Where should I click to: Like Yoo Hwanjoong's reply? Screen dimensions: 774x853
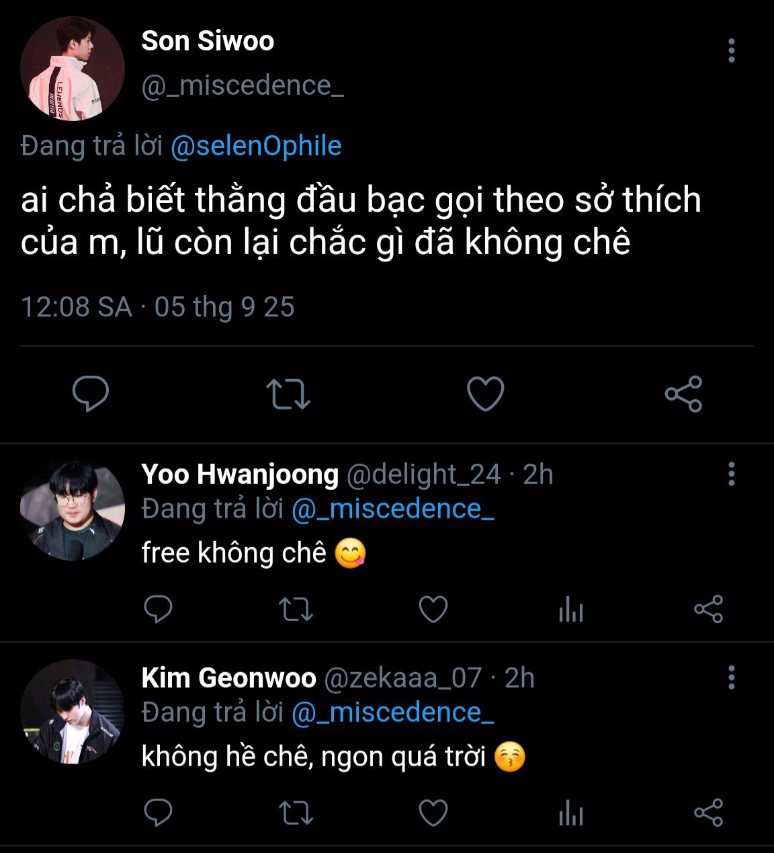(433, 610)
